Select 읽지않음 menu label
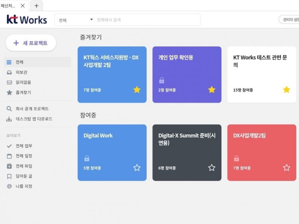The height and width of the screenshot is (224, 299). [x=23, y=83]
